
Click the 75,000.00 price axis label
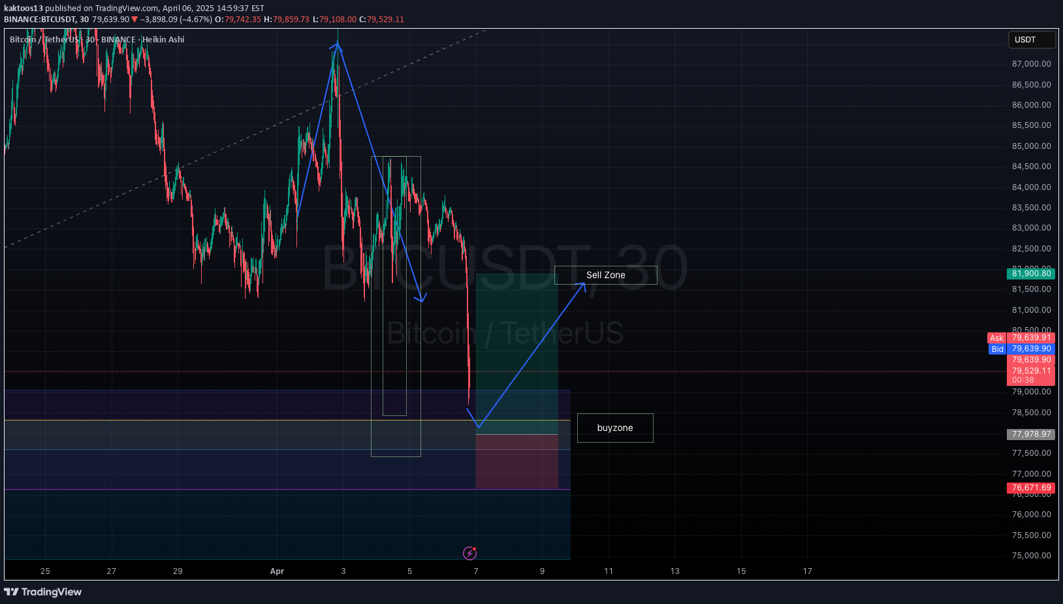coord(1032,556)
